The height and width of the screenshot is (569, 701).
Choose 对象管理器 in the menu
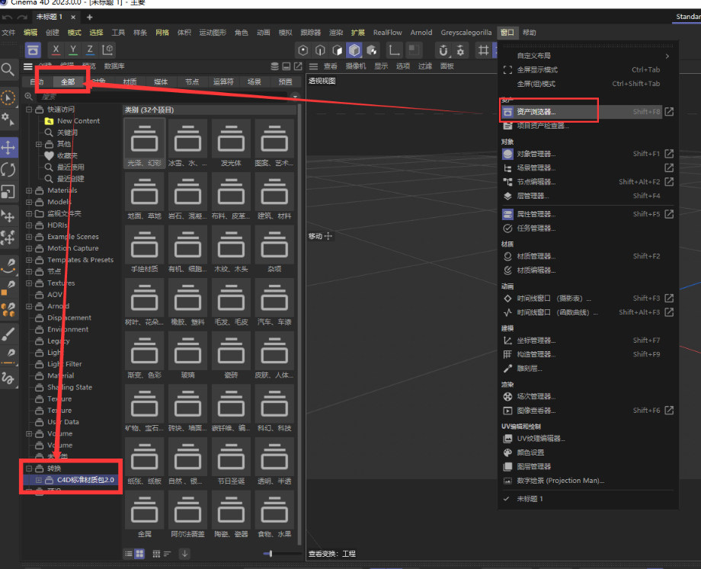coord(536,154)
